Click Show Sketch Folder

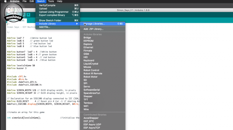pos(50,20)
